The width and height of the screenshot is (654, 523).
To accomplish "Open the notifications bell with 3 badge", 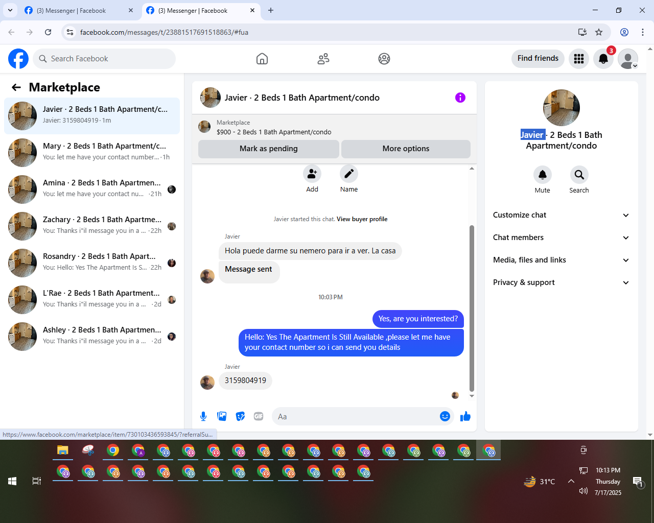I will (603, 59).
